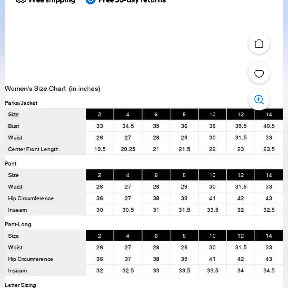288x288 pixels.
Task: Tap the Letter Sizing section label
Action: [x=20, y=285]
